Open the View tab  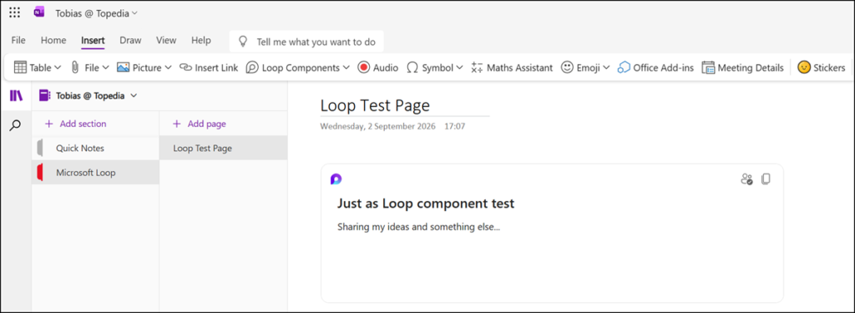[x=166, y=40]
